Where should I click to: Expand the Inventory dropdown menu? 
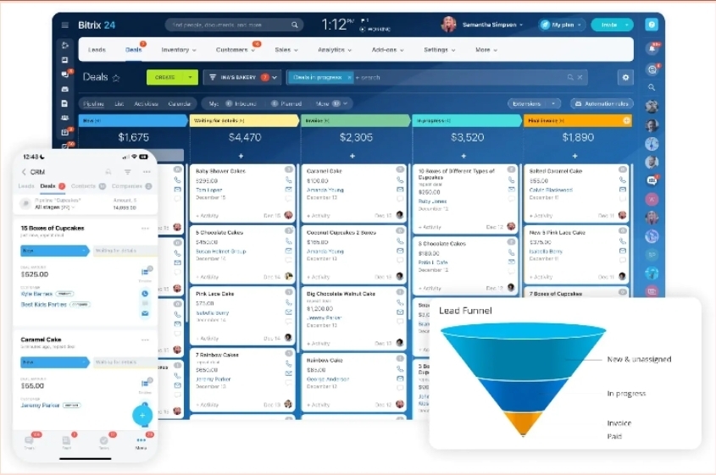(x=179, y=50)
